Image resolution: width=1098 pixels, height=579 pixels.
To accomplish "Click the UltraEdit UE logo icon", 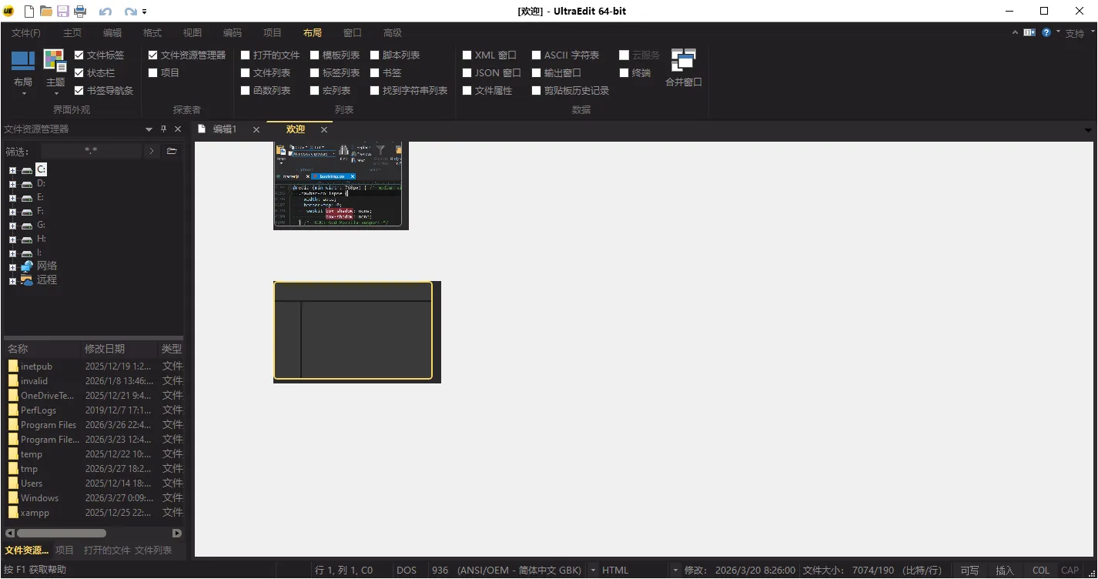I will point(9,11).
